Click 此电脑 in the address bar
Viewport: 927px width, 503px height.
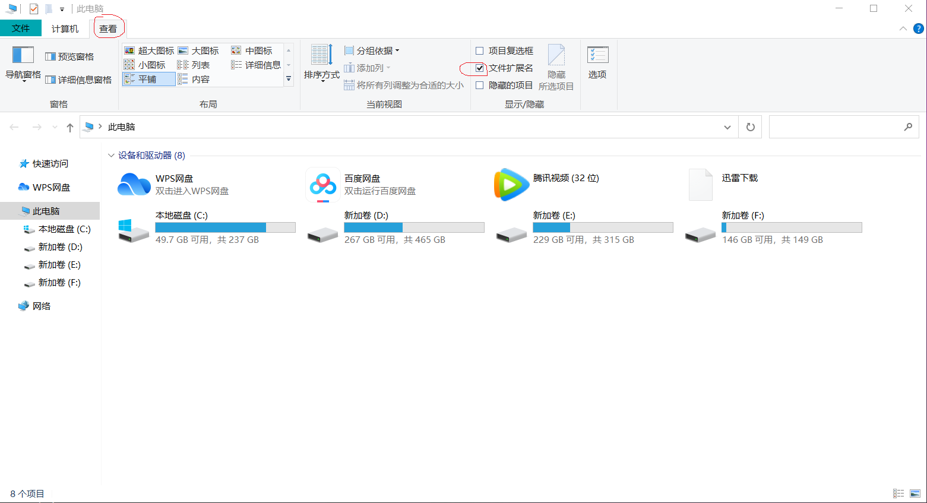tap(122, 126)
